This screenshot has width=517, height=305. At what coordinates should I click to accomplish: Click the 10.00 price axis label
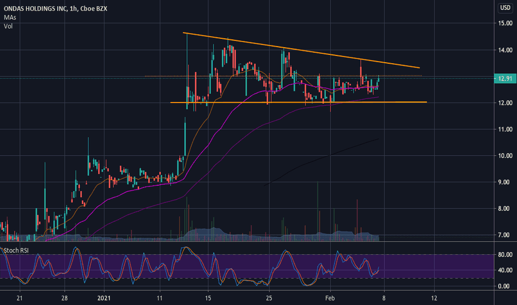click(505, 156)
